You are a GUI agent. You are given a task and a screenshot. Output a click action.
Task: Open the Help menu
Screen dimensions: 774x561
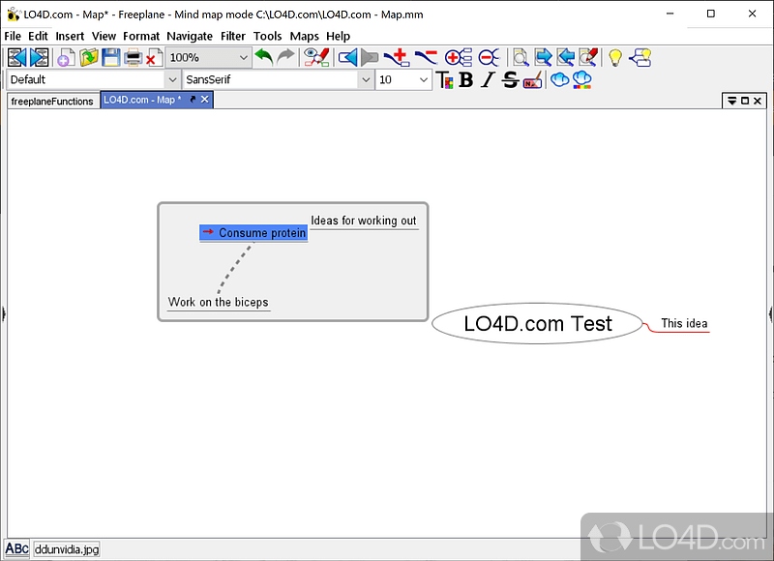(338, 36)
